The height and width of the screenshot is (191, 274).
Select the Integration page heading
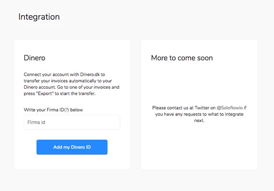[x=39, y=17]
